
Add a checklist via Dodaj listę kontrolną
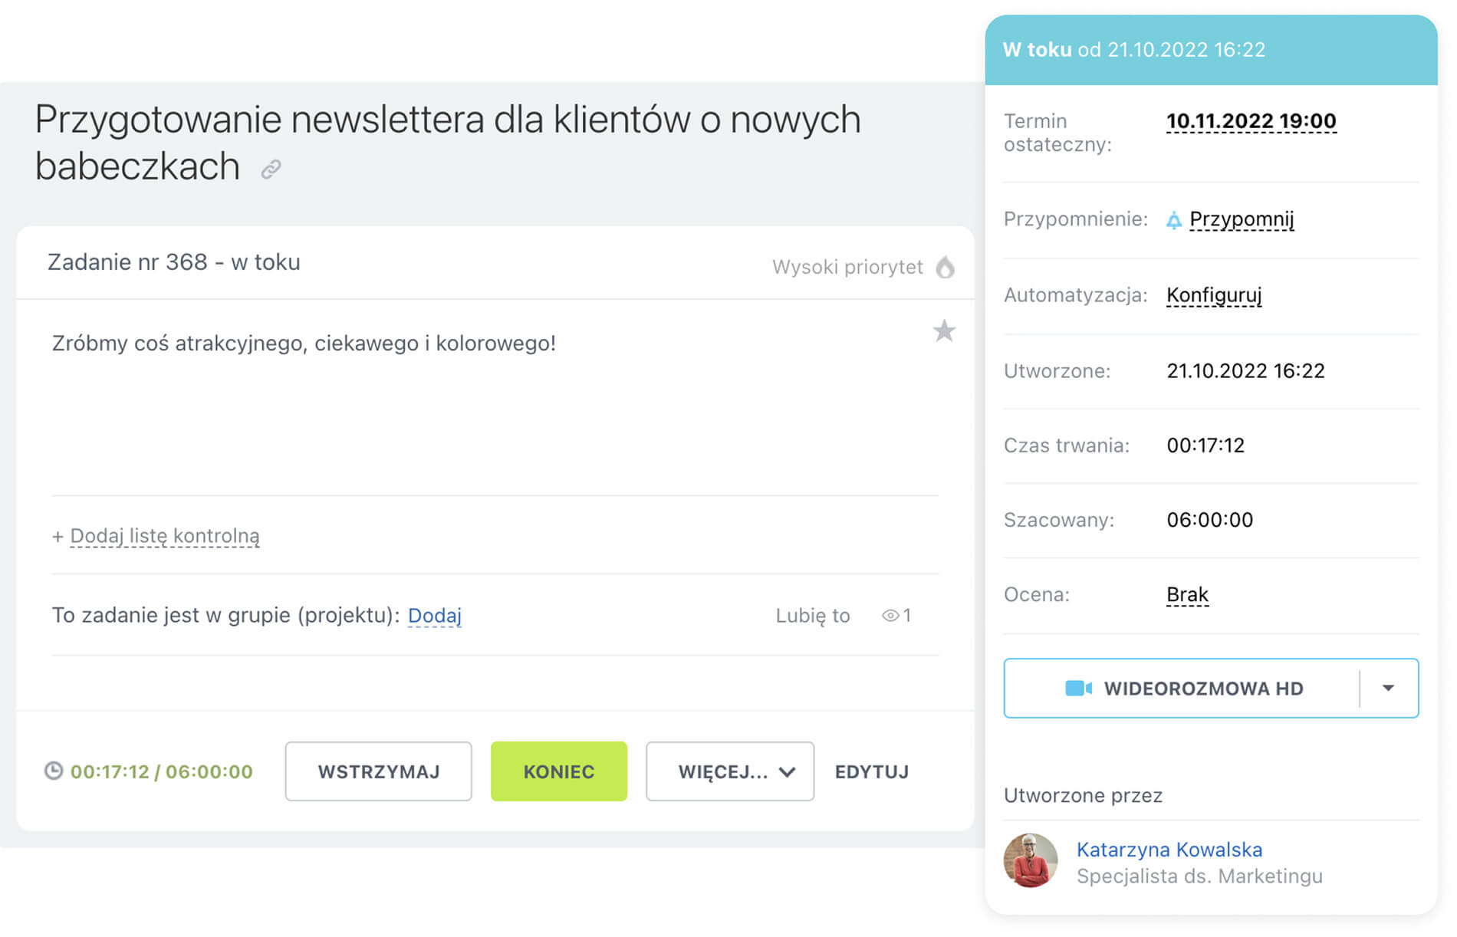164,536
